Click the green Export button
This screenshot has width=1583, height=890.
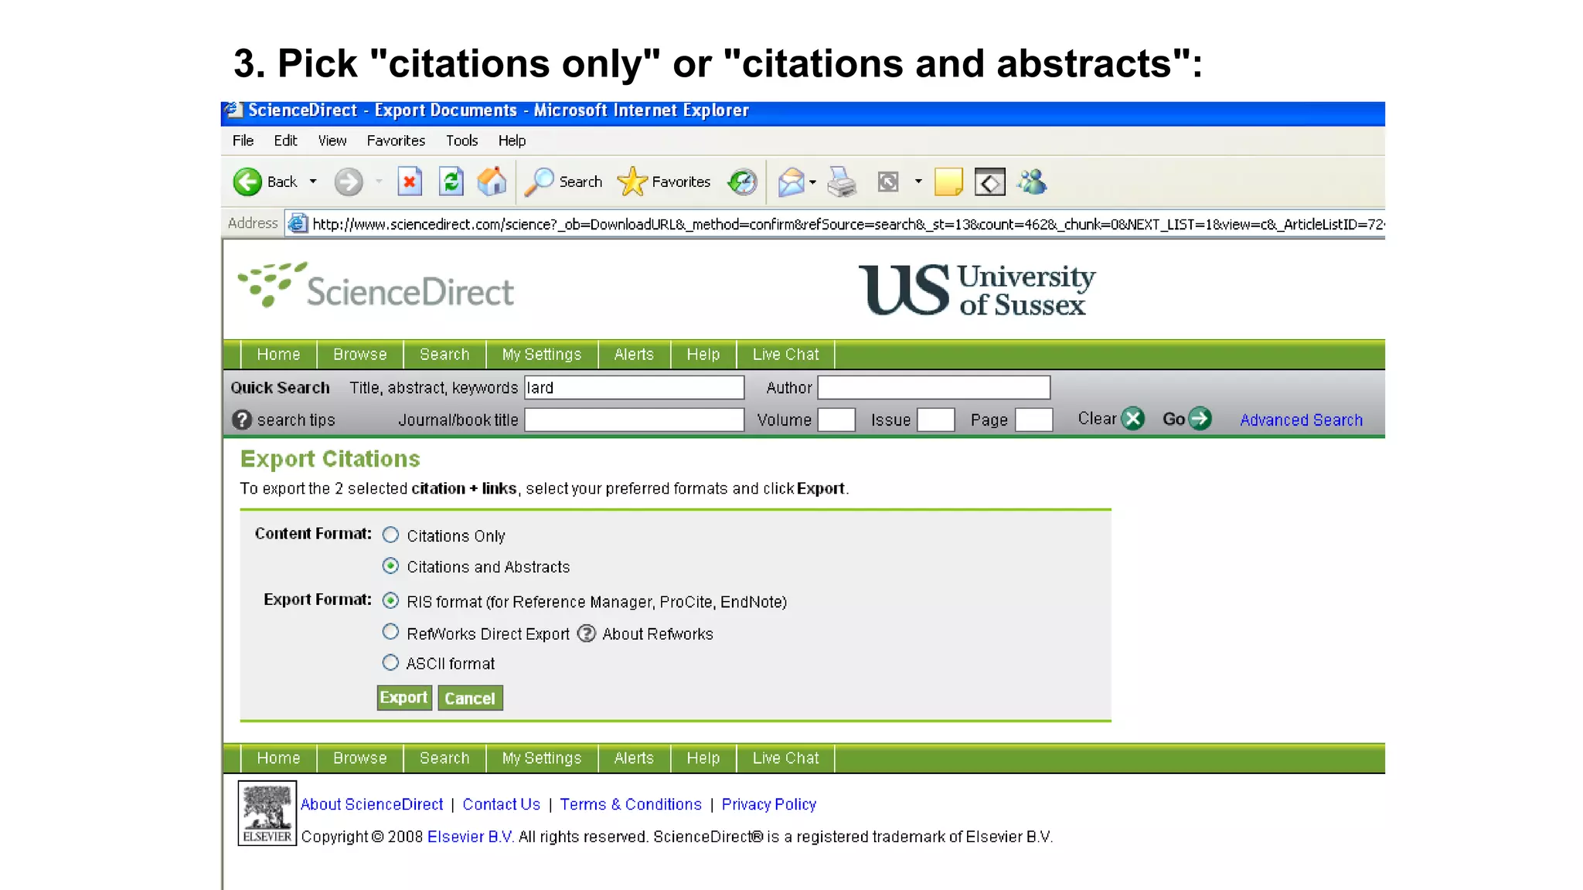point(403,698)
